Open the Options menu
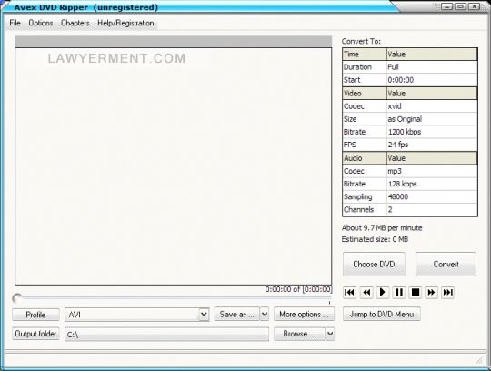This screenshot has height=371, width=491. tap(41, 23)
